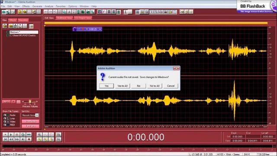Image resolution: width=277 pixels, height=156 pixels.
Task: Click the third yellow zoom magnifier icon
Action: tap(51, 140)
